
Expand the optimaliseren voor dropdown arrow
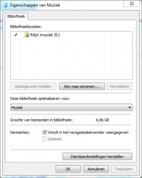[x=130, y=108]
